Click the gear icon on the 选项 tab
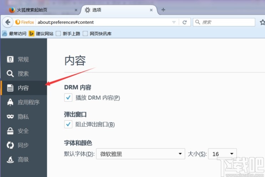 pyautogui.click(x=87, y=10)
